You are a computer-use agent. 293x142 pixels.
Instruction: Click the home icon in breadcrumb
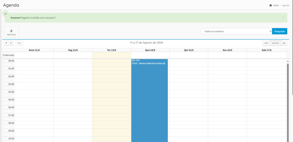(x=270, y=5)
